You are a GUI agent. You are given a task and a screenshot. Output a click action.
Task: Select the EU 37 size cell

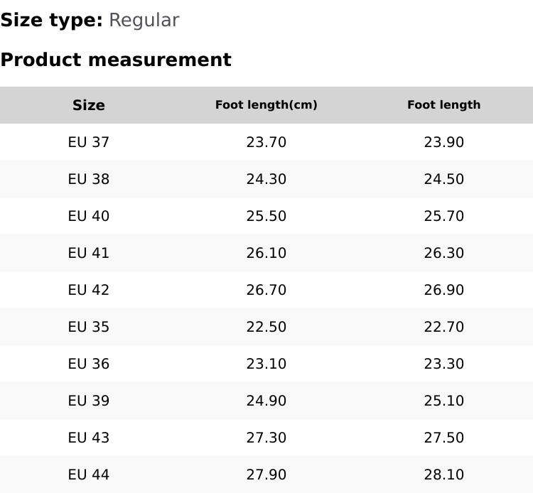point(89,142)
